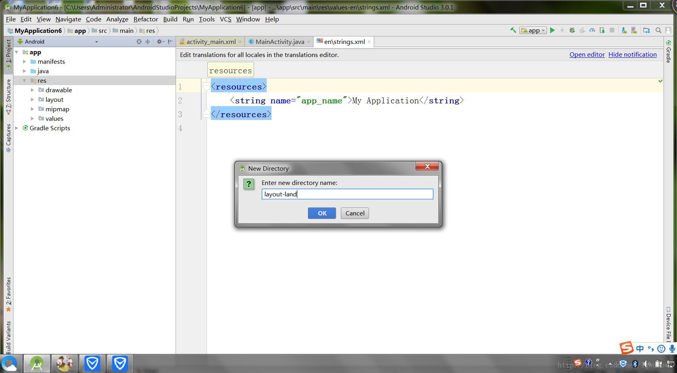Click the directory name input field
This screenshot has height=373, width=677.
click(x=347, y=194)
